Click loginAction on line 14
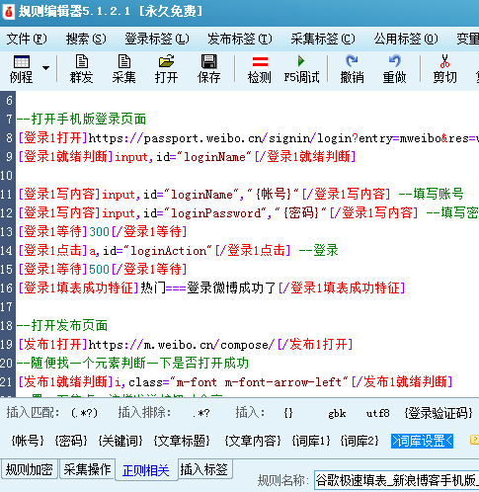 169,251
